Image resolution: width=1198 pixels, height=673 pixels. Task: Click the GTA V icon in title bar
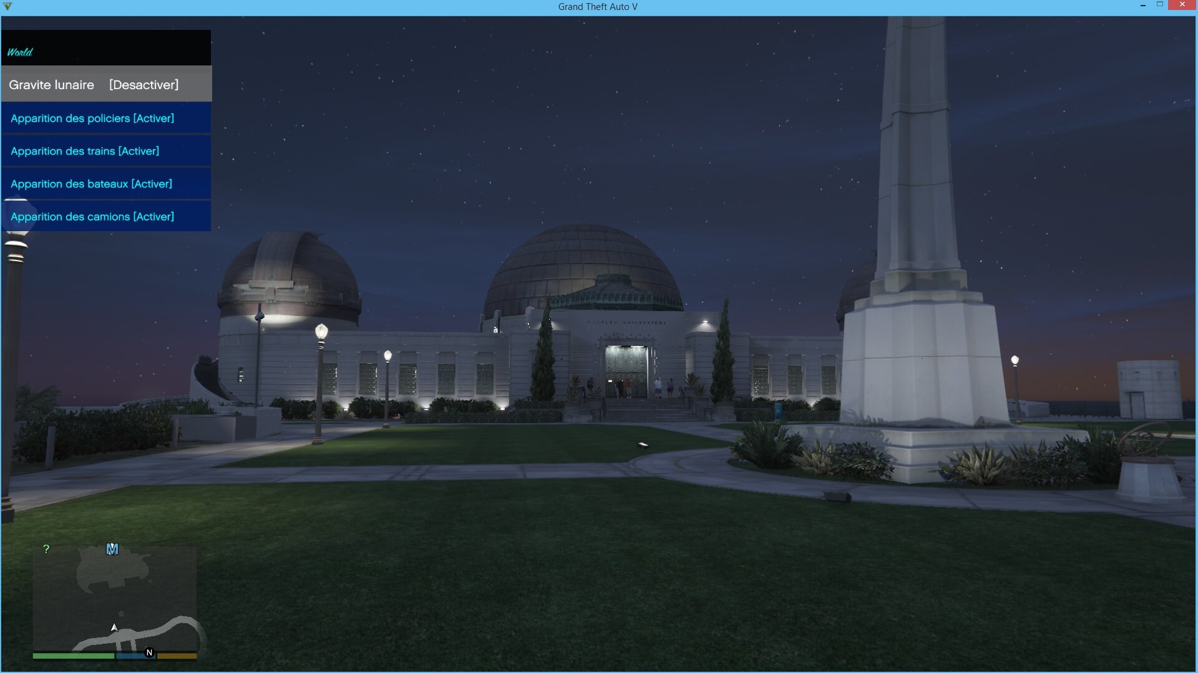pyautogui.click(x=7, y=6)
